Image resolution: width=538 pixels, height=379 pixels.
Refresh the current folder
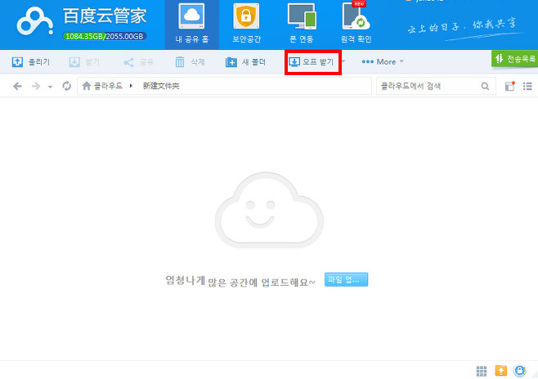[x=66, y=86]
